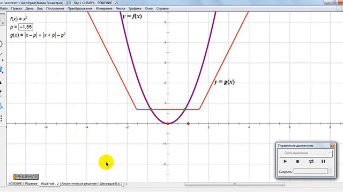Decrease speed with the lower stepper arrow

point(330,173)
